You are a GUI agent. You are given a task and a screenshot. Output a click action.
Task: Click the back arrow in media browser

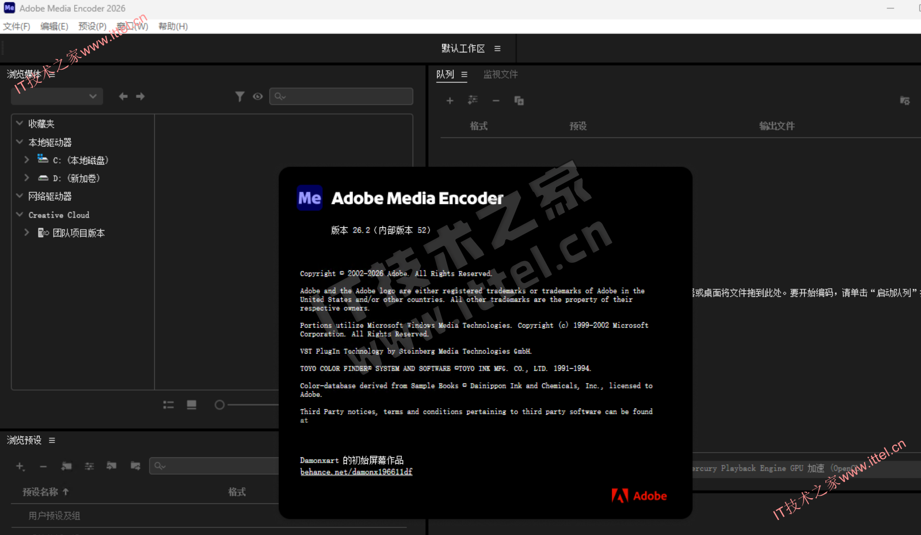[123, 97]
